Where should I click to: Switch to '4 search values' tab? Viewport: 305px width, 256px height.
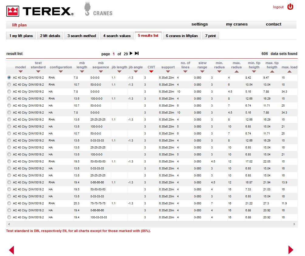117,36
